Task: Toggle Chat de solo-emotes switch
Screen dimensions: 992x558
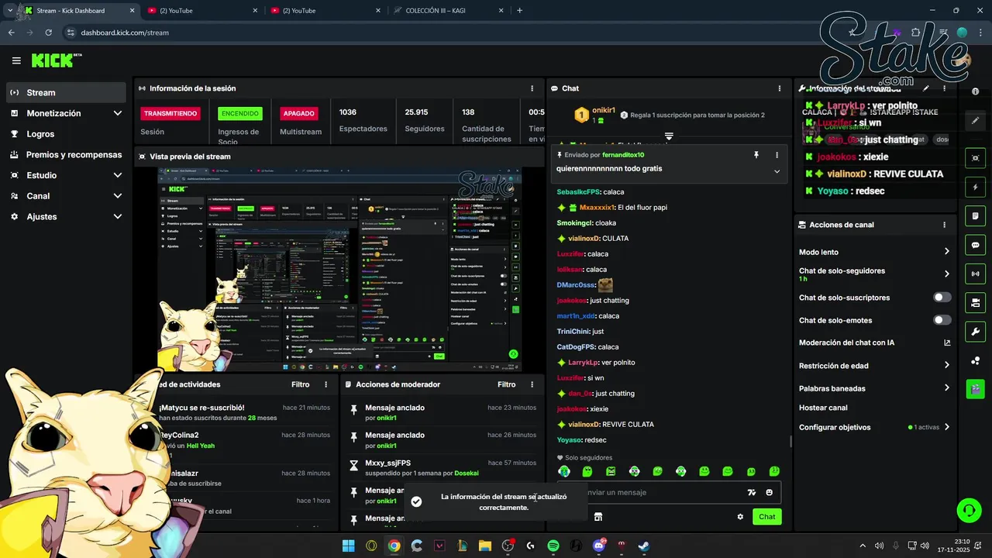Action: 942,320
